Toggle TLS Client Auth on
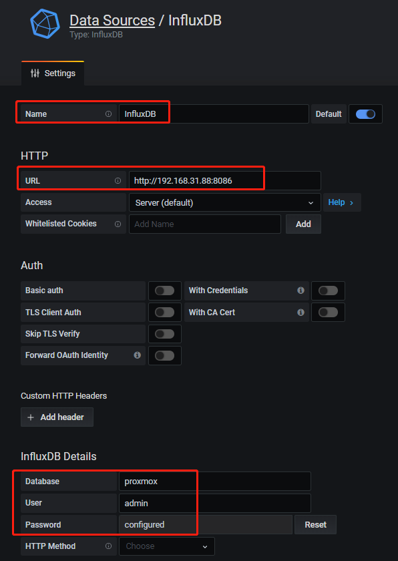The image size is (398, 561). pos(164,312)
